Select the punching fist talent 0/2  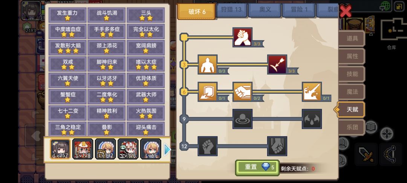point(242,92)
